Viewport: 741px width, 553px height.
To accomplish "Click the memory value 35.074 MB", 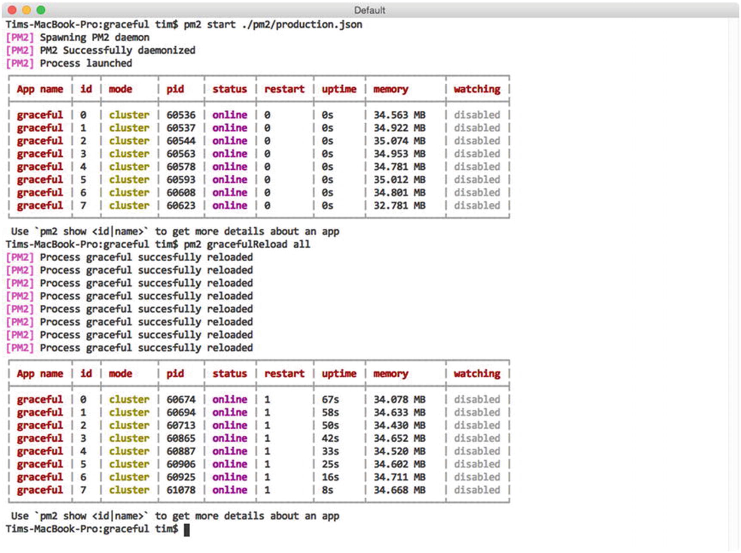I will pos(399,141).
